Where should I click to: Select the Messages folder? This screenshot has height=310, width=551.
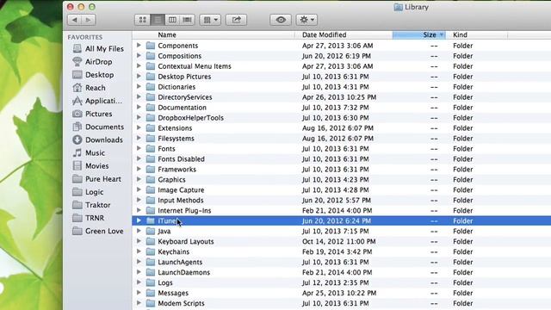[173, 293]
